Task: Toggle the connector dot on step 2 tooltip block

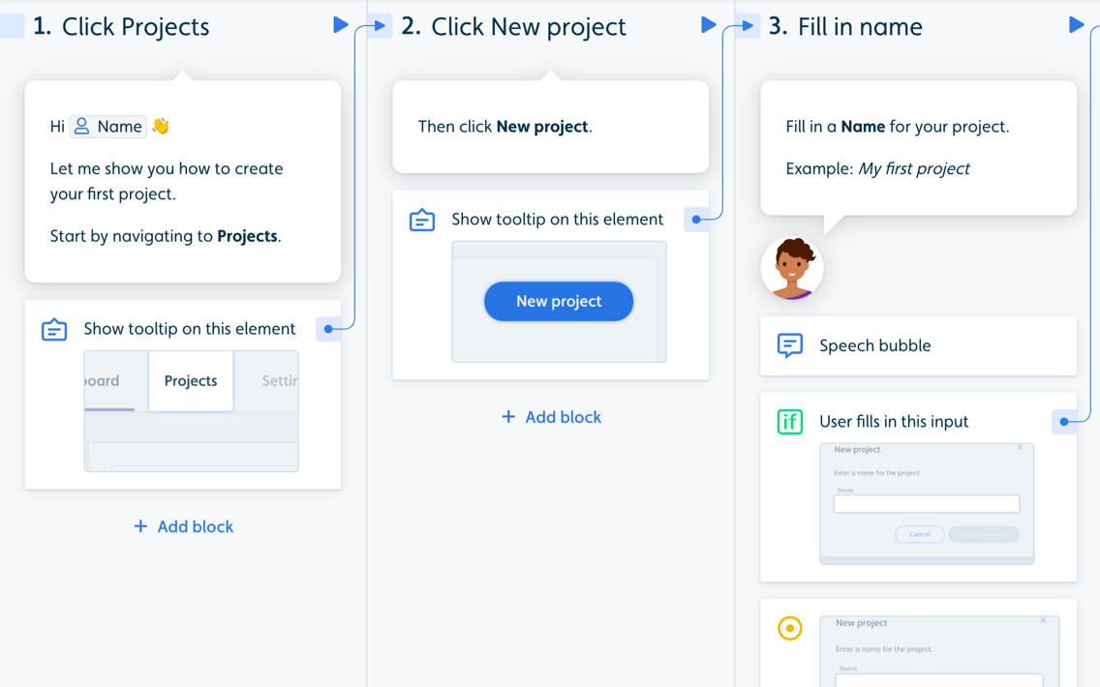Action: (698, 220)
